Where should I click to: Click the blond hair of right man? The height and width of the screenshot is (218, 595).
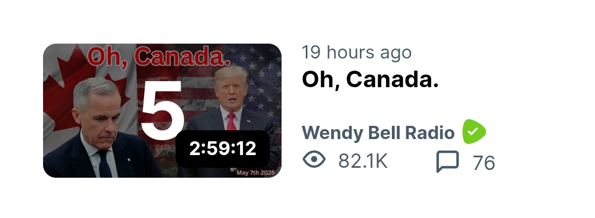(231, 73)
